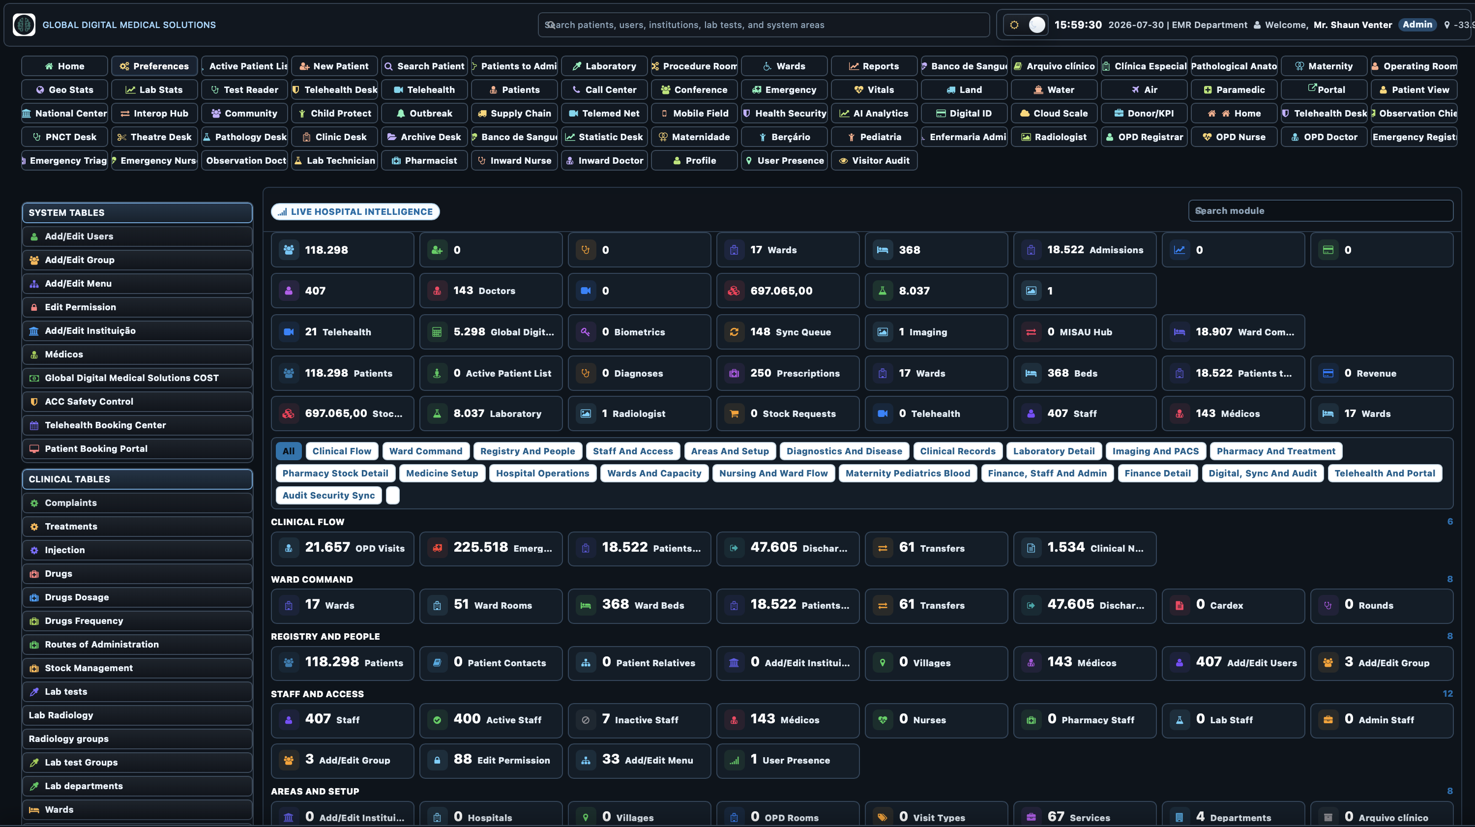Select the Clinical Flow filter chip
The width and height of the screenshot is (1475, 827).
pos(342,451)
